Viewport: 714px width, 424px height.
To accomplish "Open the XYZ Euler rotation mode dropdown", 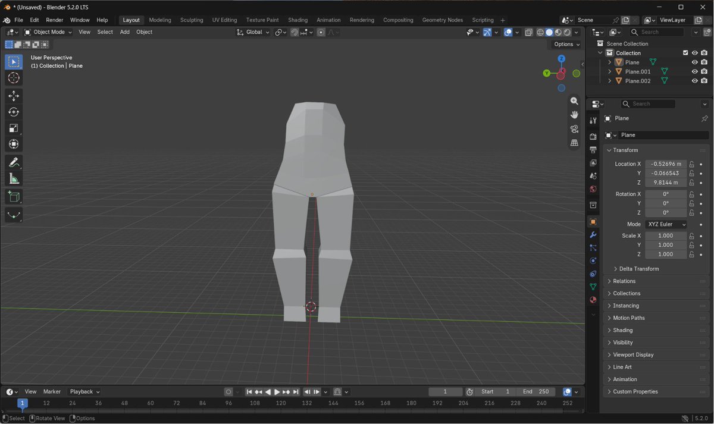I will coord(666,224).
